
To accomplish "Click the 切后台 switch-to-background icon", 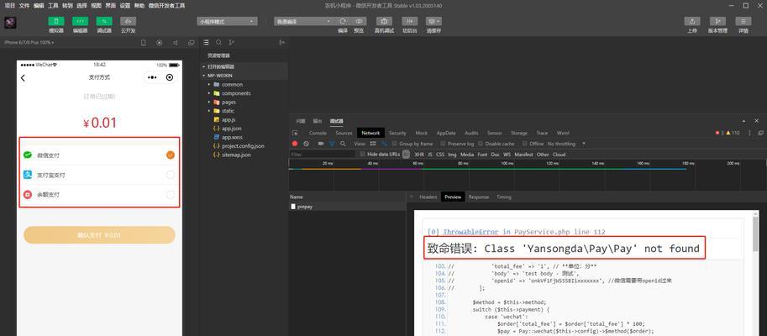I will 409,22.
